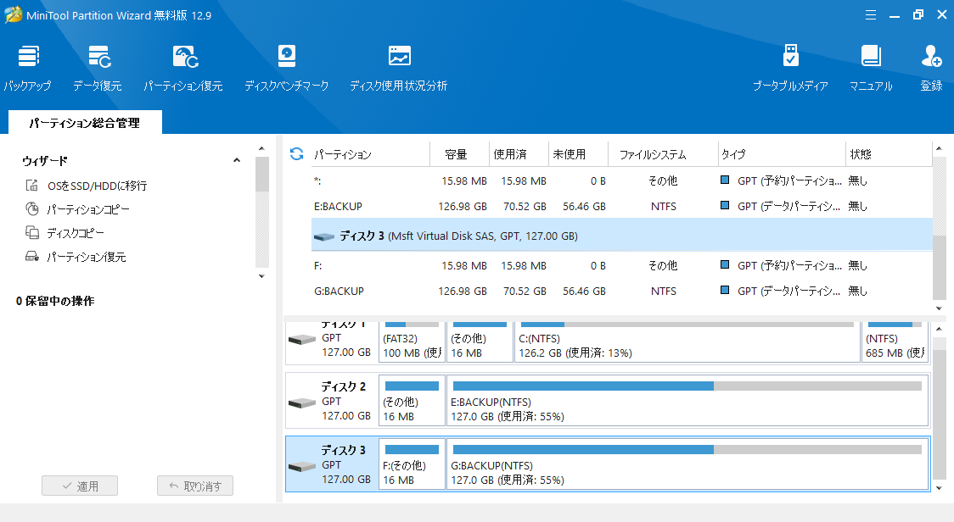Click disk map scroll up arrow
The width and height of the screenshot is (954, 522).
click(939, 329)
